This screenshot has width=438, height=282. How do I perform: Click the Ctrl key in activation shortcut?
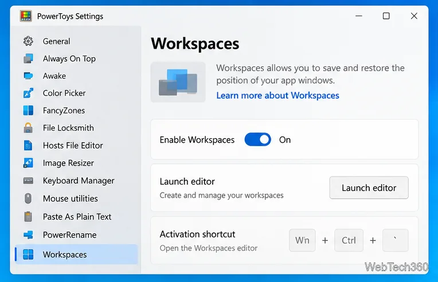point(349,240)
